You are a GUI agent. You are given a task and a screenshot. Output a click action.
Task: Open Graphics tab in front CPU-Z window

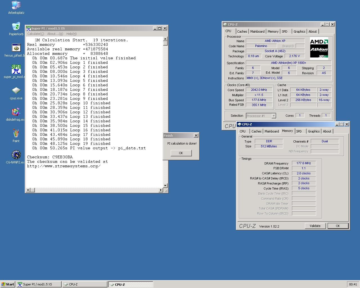[314, 131]
